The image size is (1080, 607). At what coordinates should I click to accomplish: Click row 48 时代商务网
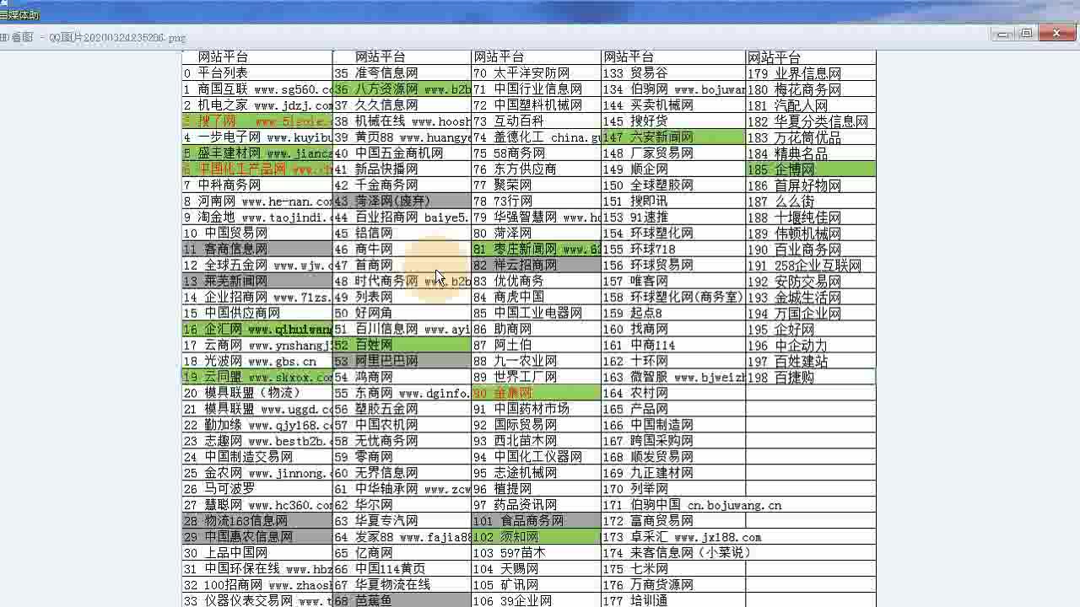[x=402, y=282]
